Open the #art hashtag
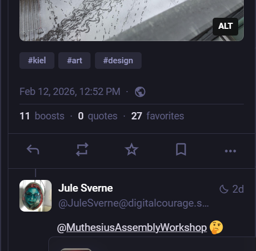 74,61
